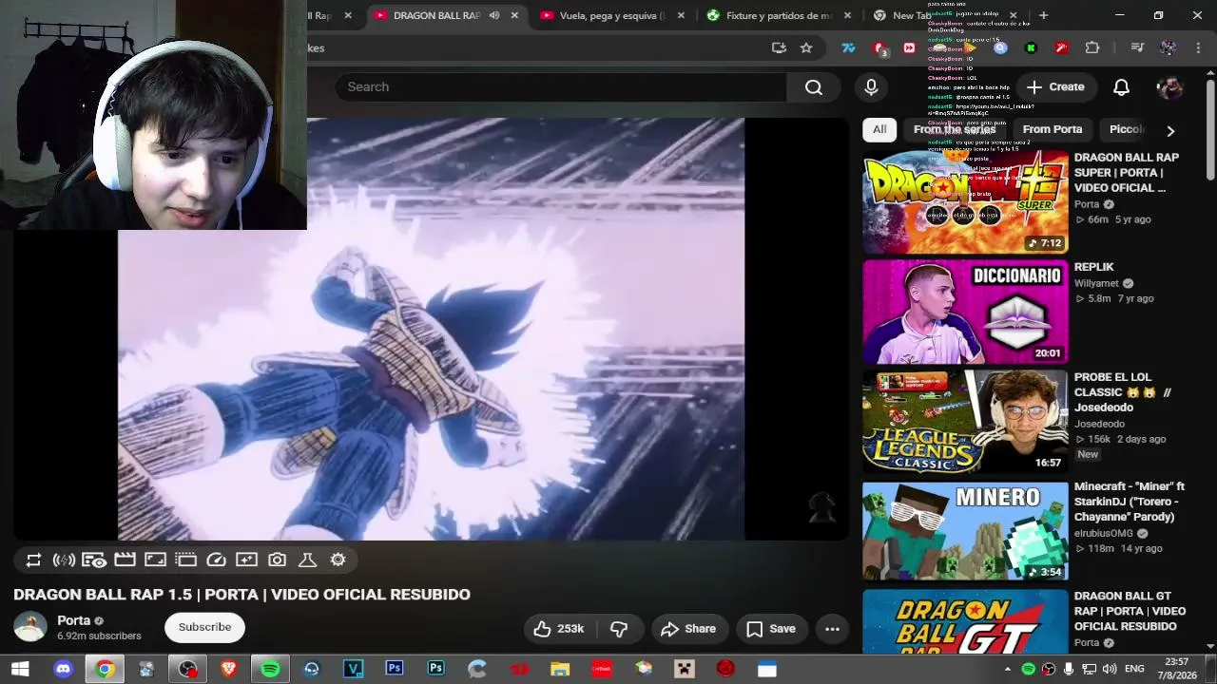Click the dashed-frame theater mode icon
The height and width of the screenshot is (684, 1217).
point(185,560)
